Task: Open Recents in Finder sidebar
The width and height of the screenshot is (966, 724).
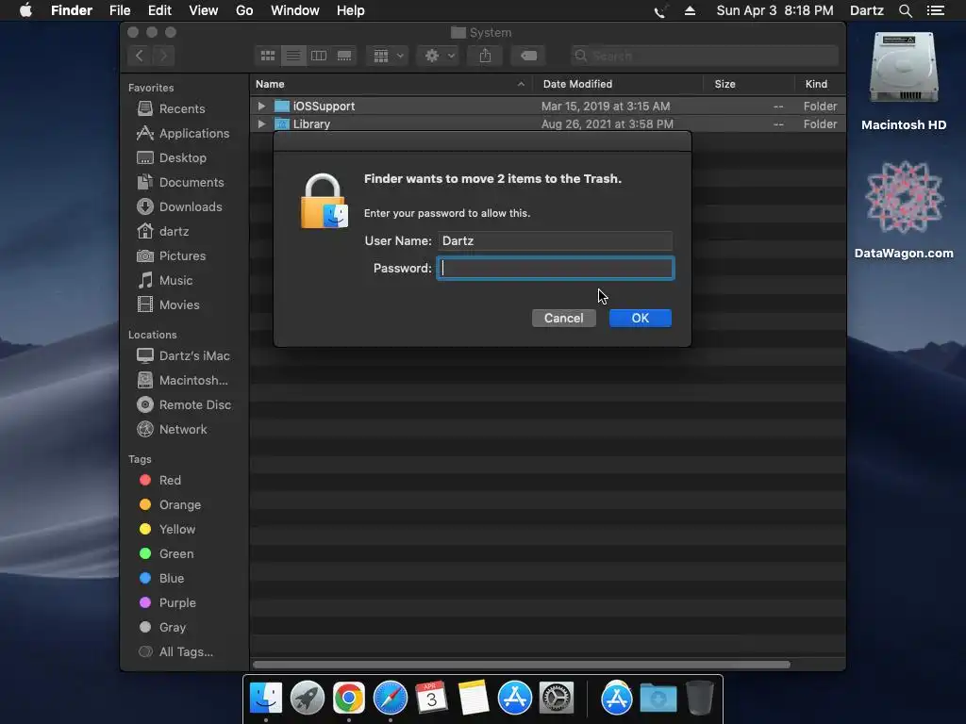Action: pyautogui.click(x=171, y=108)
